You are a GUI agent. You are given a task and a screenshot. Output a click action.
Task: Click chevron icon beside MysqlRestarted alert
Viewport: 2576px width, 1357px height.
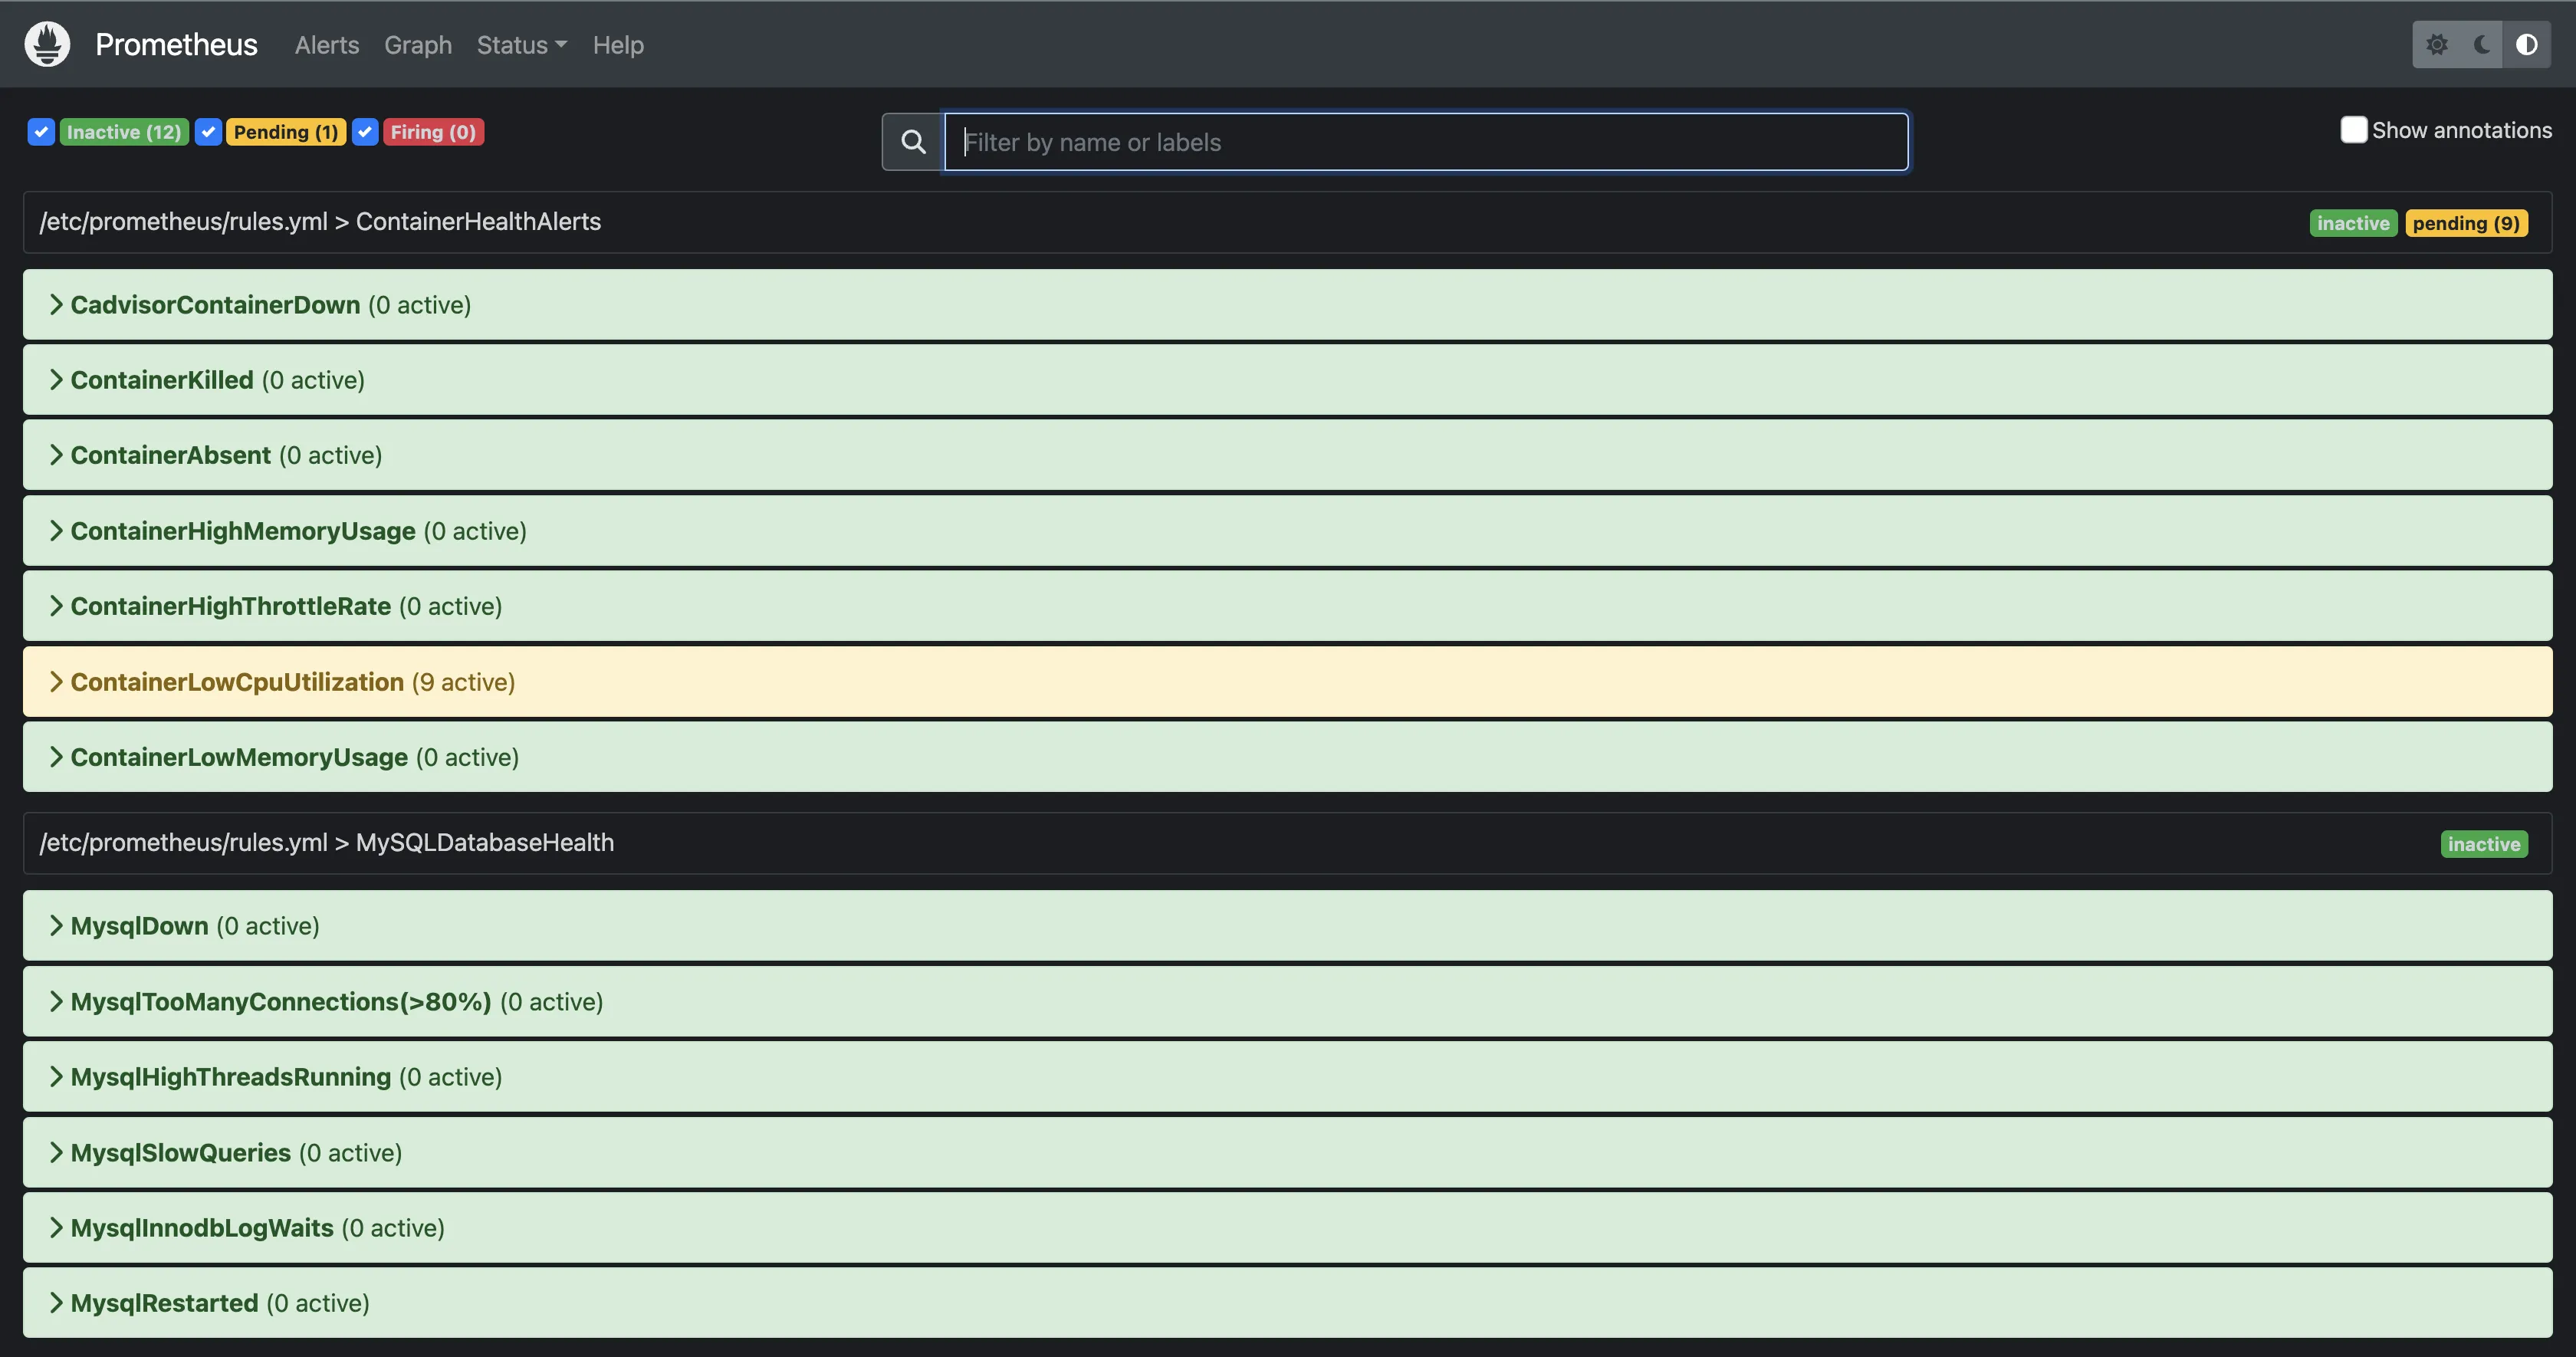pyautogui.click(x=56, y=1303)
